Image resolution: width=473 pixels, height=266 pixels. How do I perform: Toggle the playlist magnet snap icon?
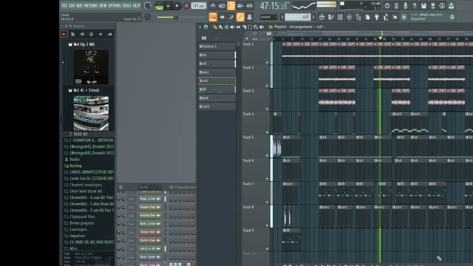(206, 27)
